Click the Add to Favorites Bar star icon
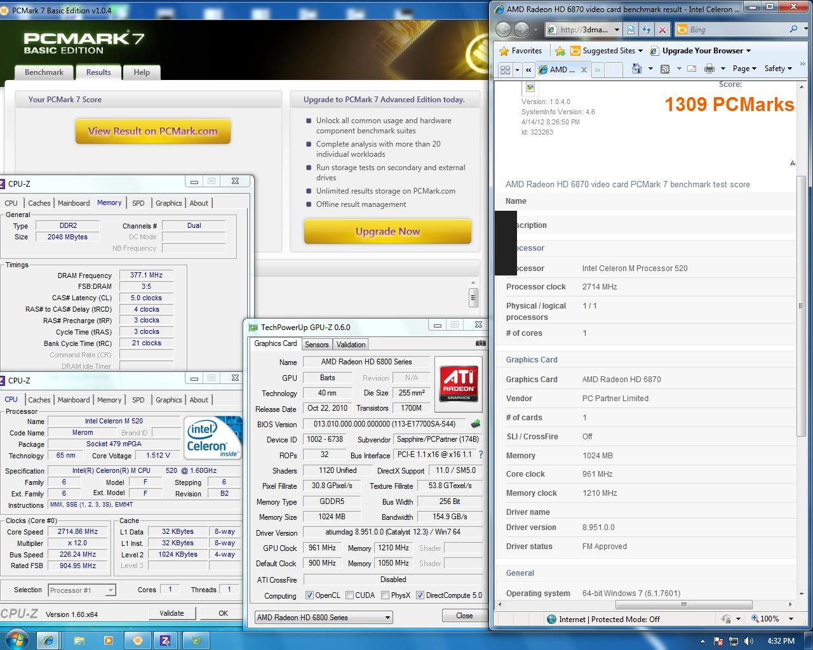 coord(560,51)
